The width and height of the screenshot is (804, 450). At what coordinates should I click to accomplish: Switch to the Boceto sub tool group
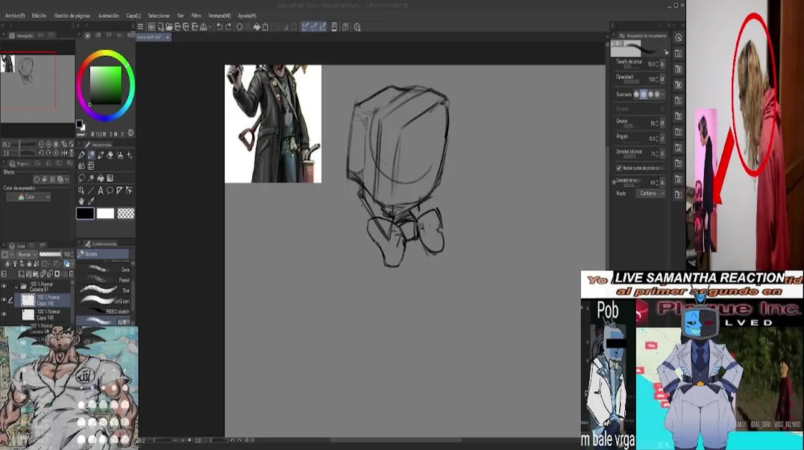pos(103,254)
